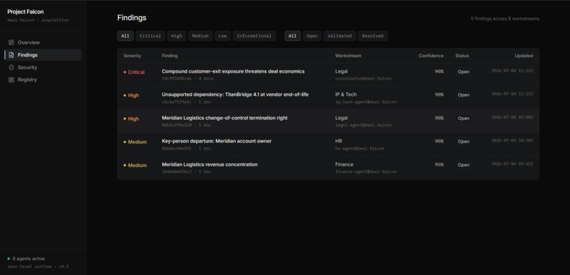Image resolution: width=570 pixels, height=275 pixels.
Task: Select the severity All filter beside Critical
Action: pyautogui.click(x=125, y=36)
